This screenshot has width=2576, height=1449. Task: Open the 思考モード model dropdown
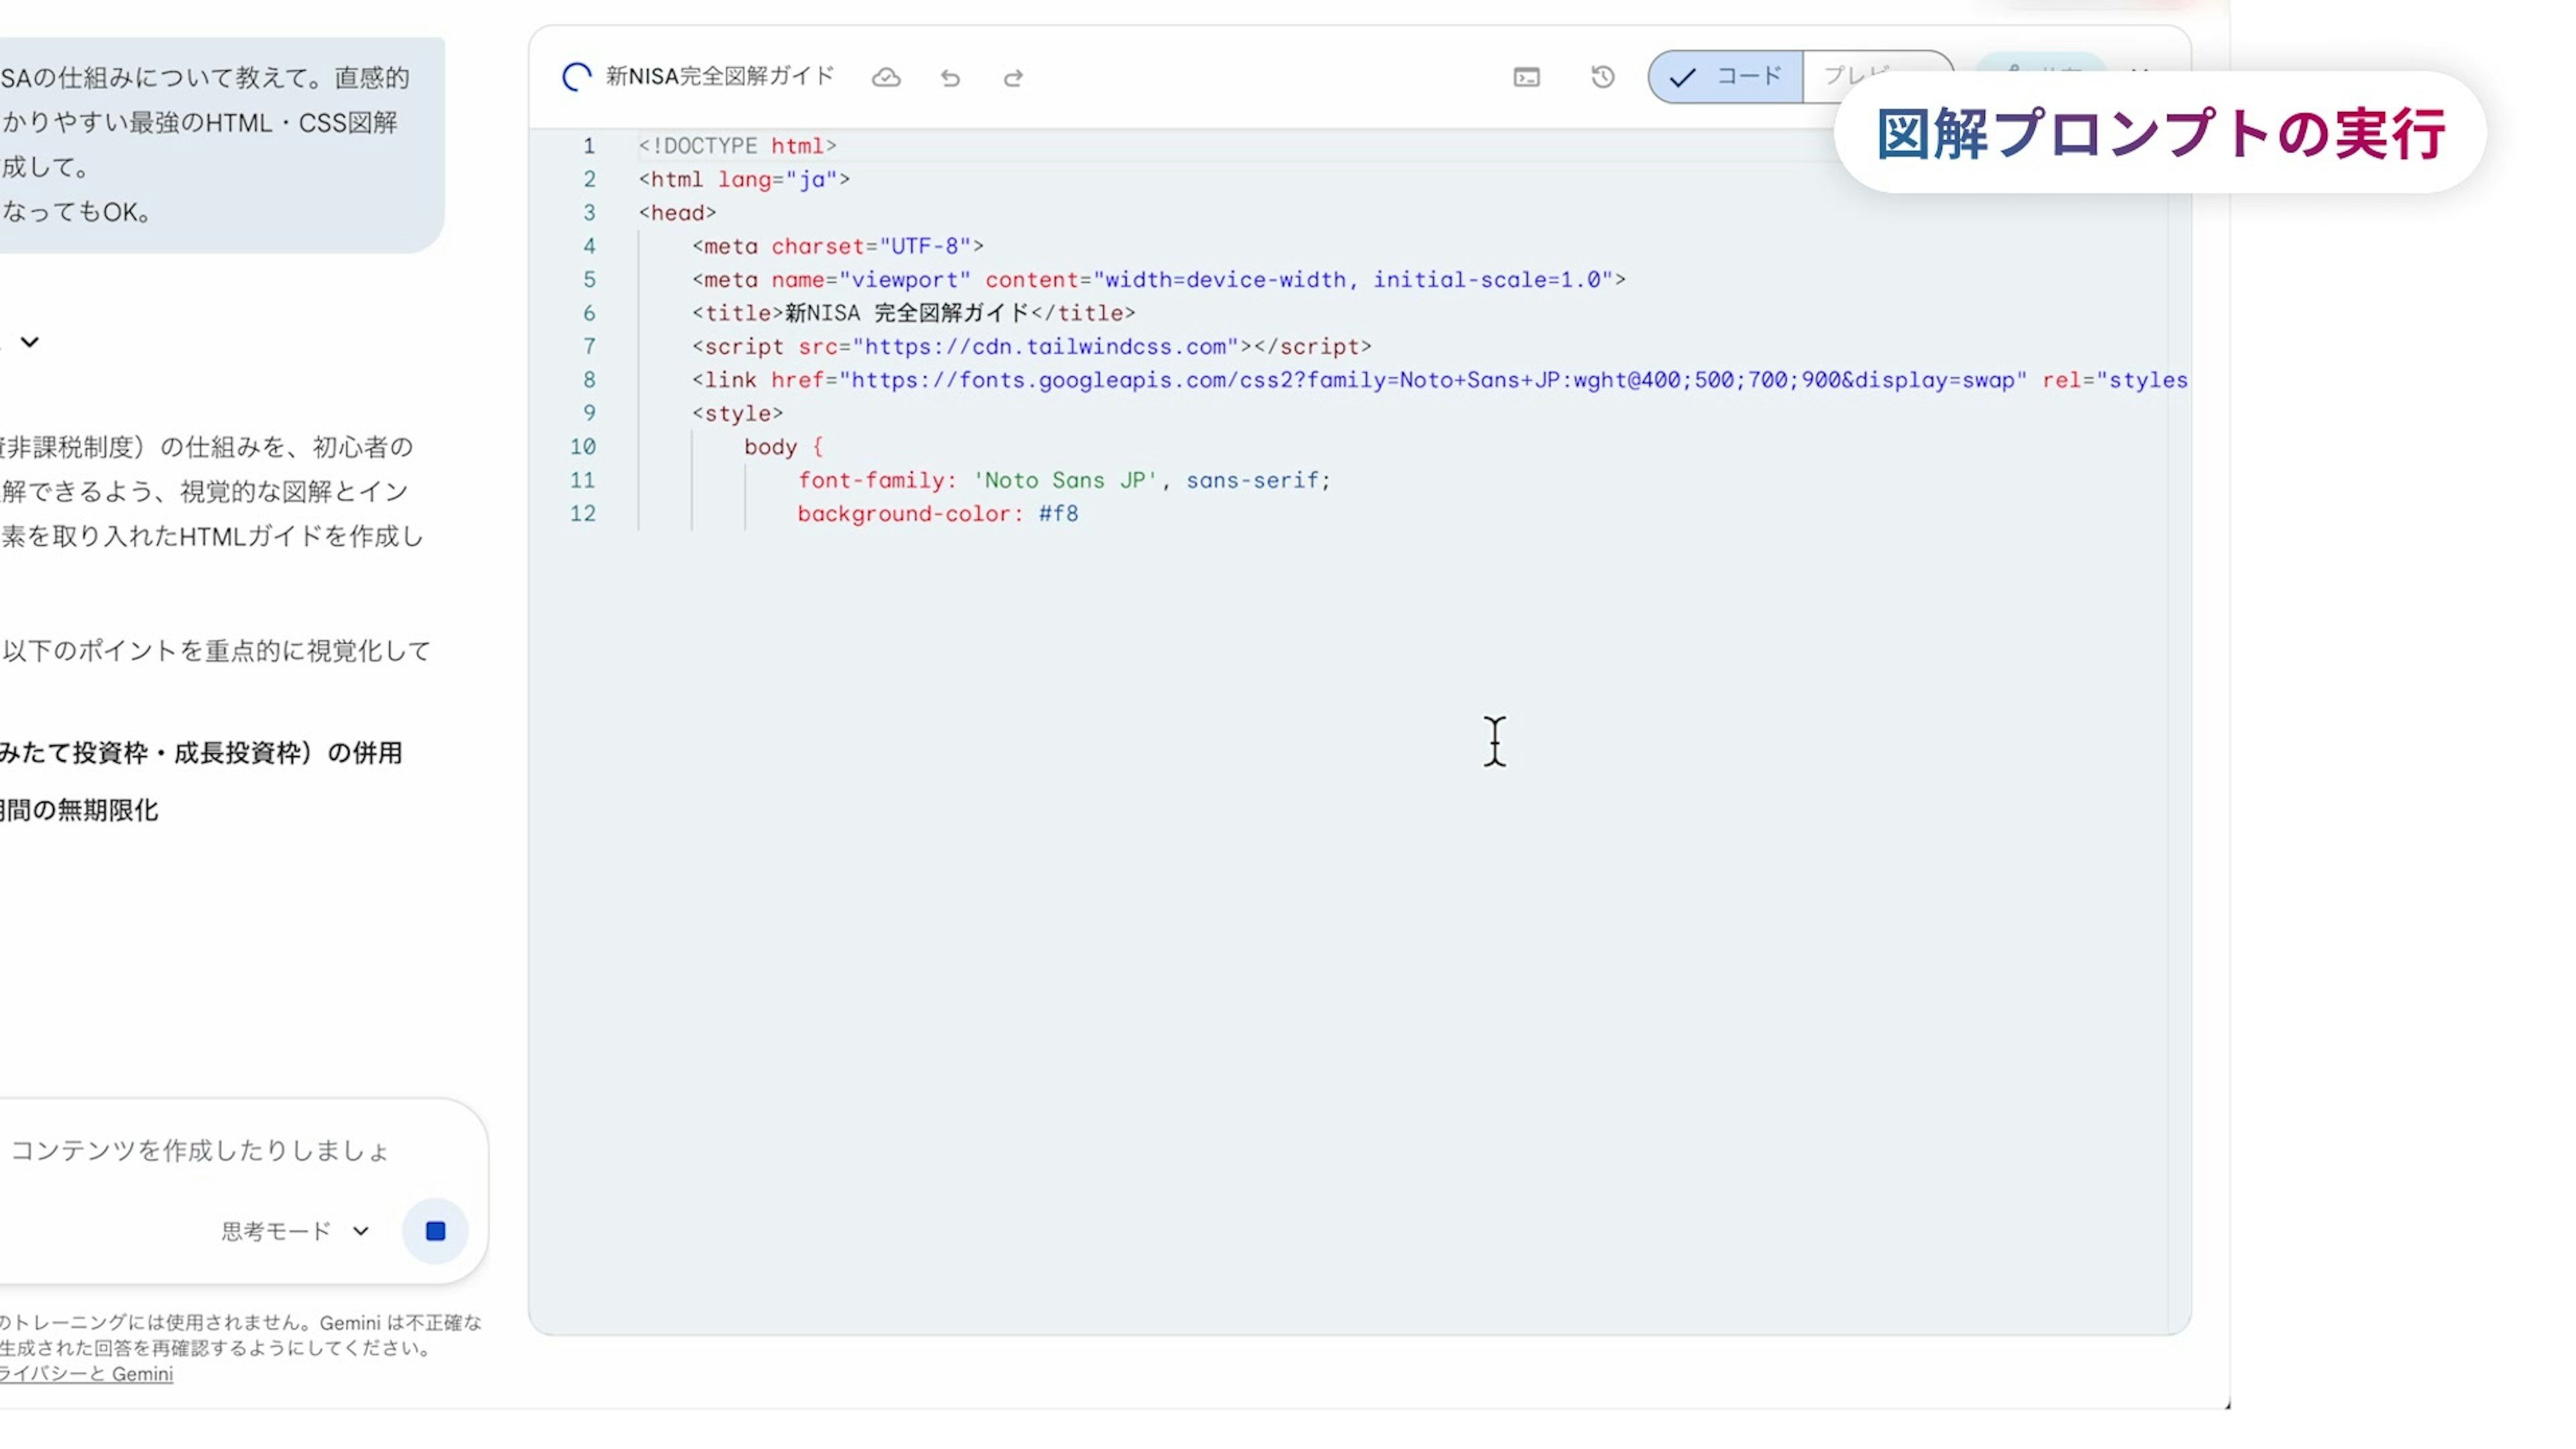[x=276, y=1231]
